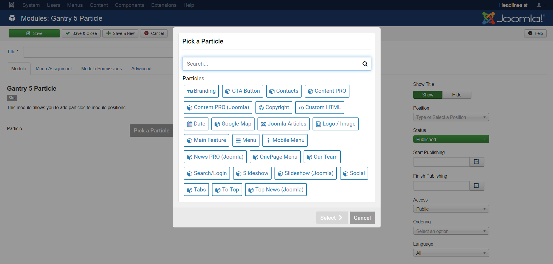
Task: Open the Extensions menu
Action: pos(164,5)
